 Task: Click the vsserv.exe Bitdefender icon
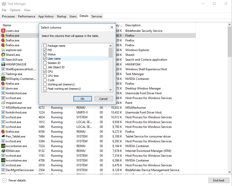(x=3, y=31)
